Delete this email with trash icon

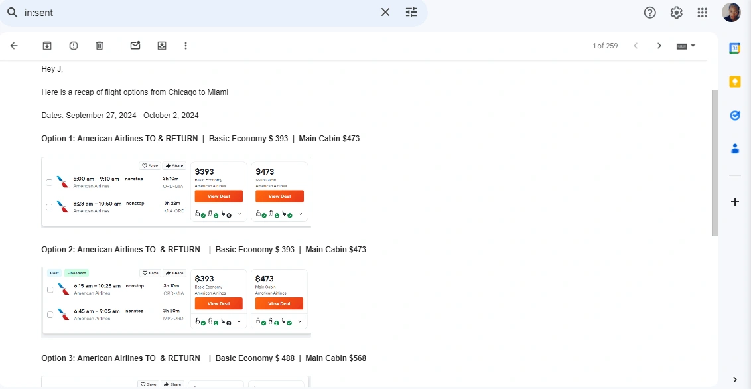[x=99, y=46]
